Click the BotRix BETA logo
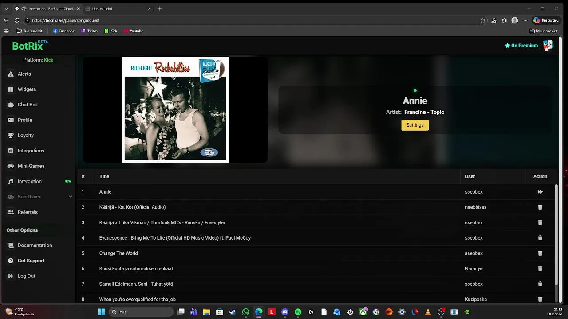The image size is (568, 319). [x=30, y=45]
